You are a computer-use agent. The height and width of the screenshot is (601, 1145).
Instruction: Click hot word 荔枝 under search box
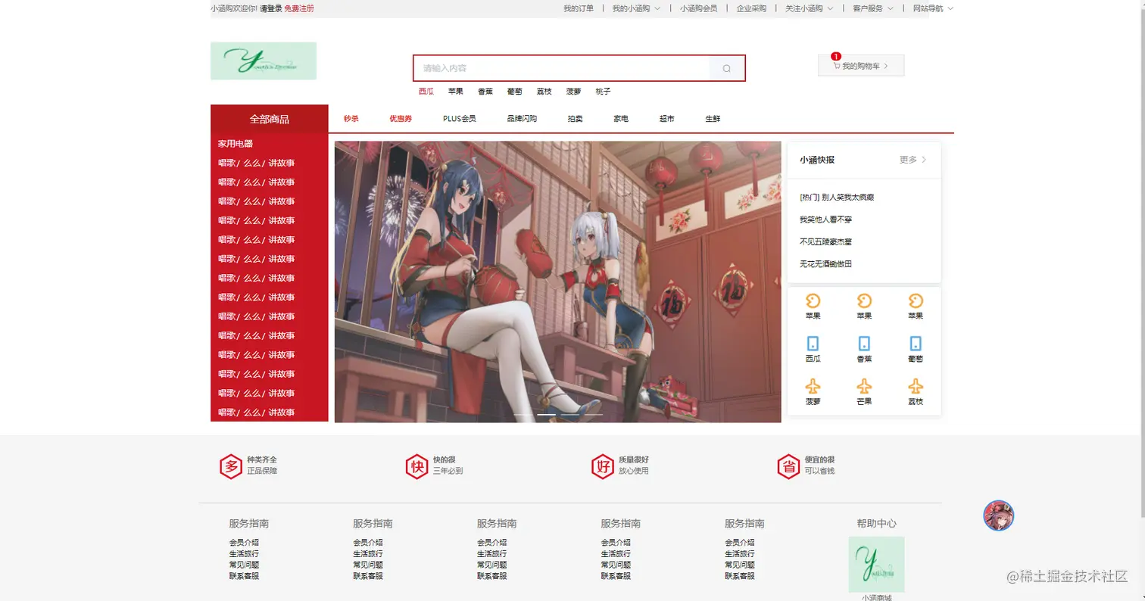tap(544, 92)
